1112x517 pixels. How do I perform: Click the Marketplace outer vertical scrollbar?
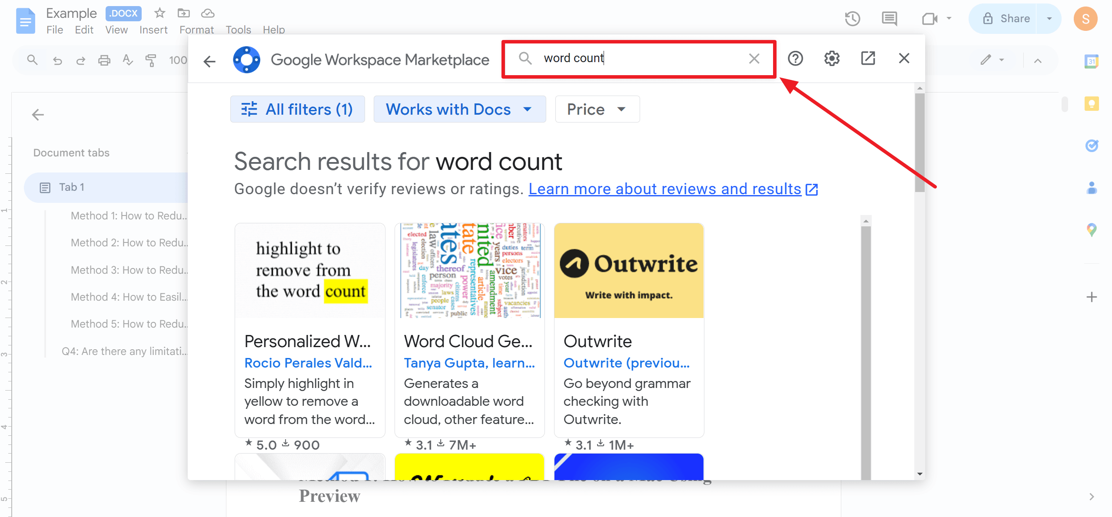[919, 143]
